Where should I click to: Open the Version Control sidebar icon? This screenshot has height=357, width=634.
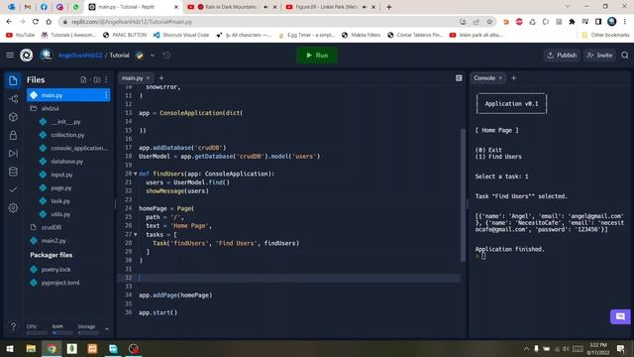[x=13, y=99]
